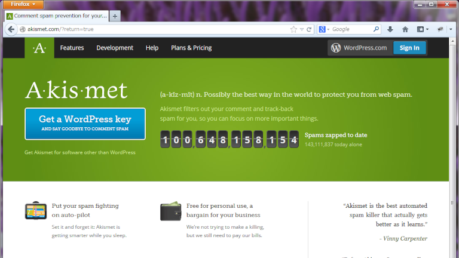Screen dimensions: 459x258
Task: Open the Features menu item
Action: (x=72, y=48)
